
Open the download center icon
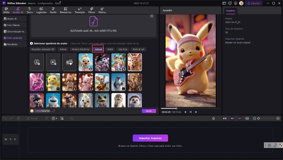pos(236,3)
